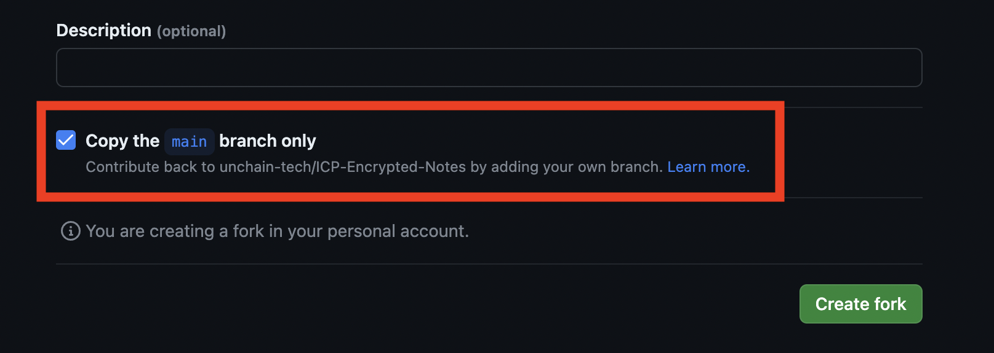Click the 'Copy the' label text
This screenshot has height=353, width=994.
point(122,141)
